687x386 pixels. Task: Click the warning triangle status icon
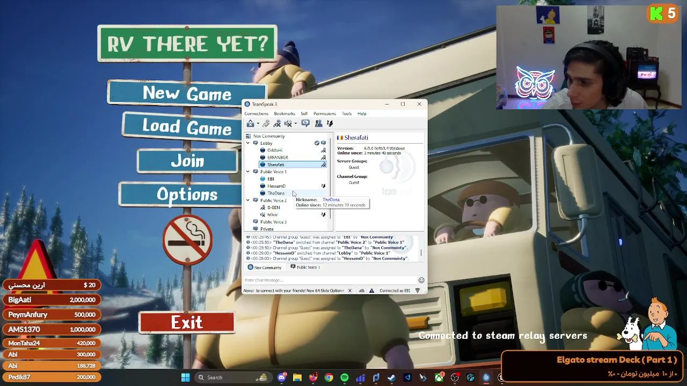(371, 291)
